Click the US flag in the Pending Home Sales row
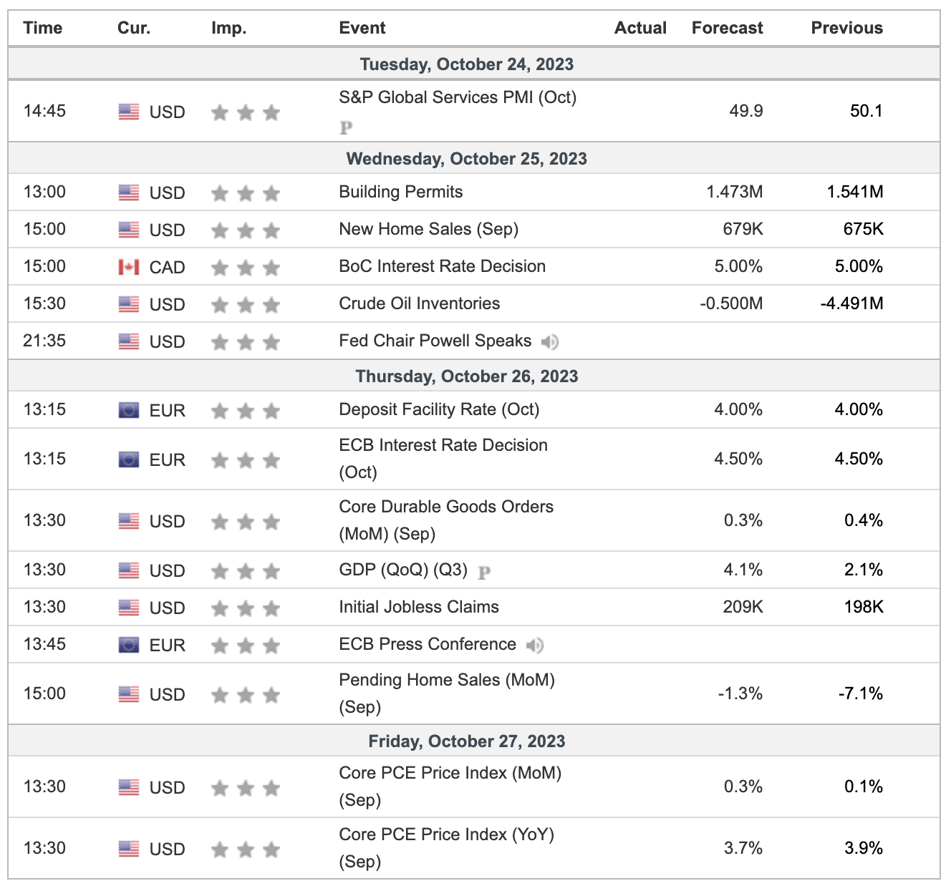 [x=129, y=695]
